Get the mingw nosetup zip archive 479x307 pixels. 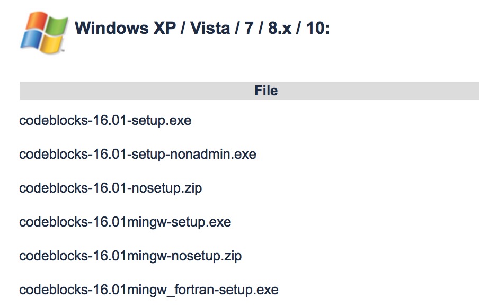(x=130, y=256)
